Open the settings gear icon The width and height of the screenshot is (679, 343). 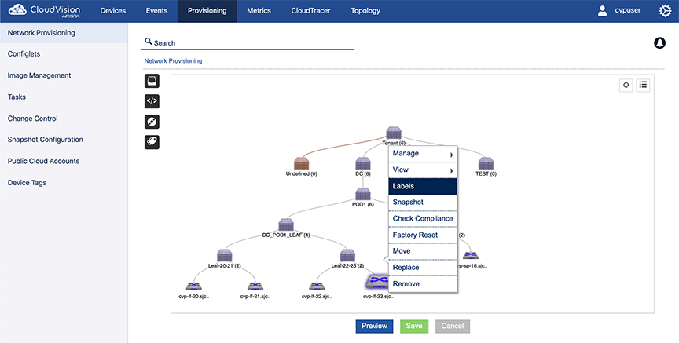pos(665,11)
